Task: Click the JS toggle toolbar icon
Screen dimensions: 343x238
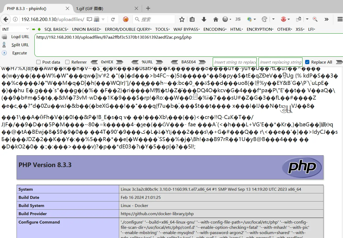Action: tap(238, 19)
